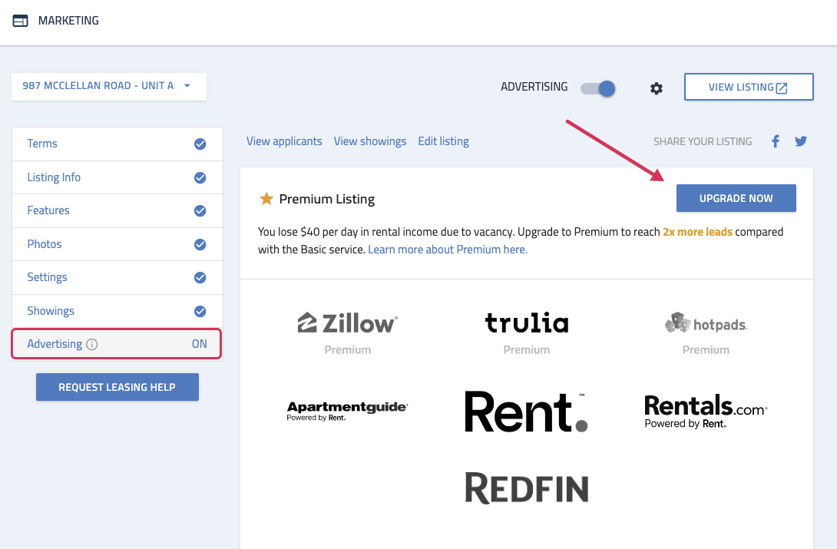Click the Settings completed checkmark
The width and height of the screenshot is (837, 549).
[x=200, y=277]
